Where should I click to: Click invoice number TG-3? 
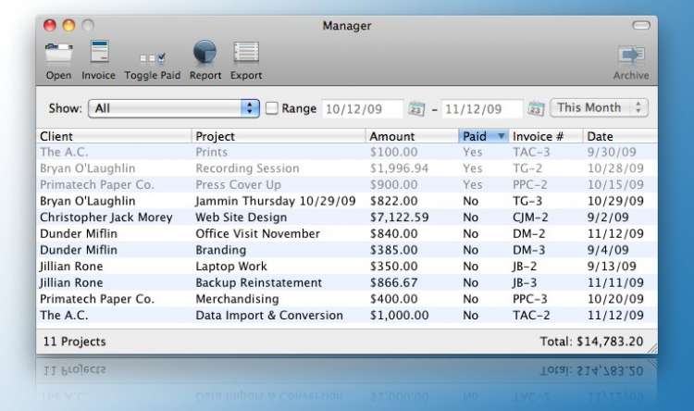(x=527, y=201)
